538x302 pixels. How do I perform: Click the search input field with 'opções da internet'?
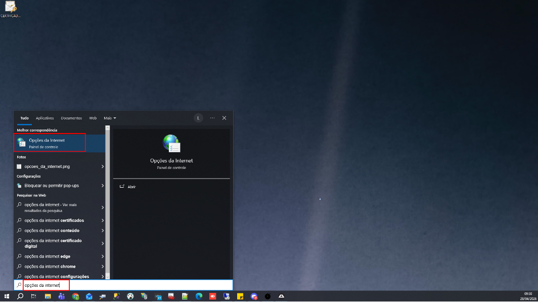point(123,285)
